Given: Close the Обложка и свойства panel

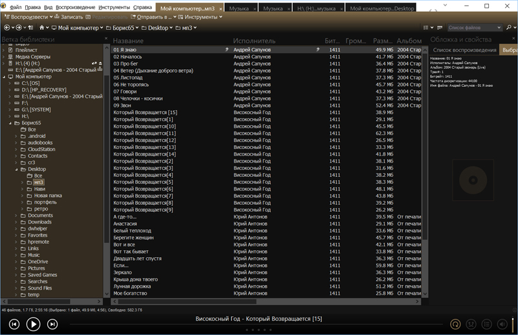Looking at the screenshot, I should click(x=513, y=39).
